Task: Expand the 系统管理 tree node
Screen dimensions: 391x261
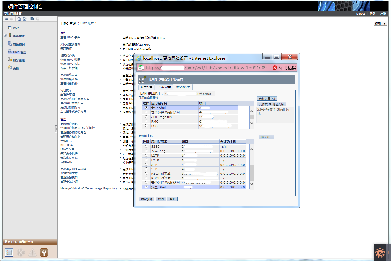Action: point(5,35)
